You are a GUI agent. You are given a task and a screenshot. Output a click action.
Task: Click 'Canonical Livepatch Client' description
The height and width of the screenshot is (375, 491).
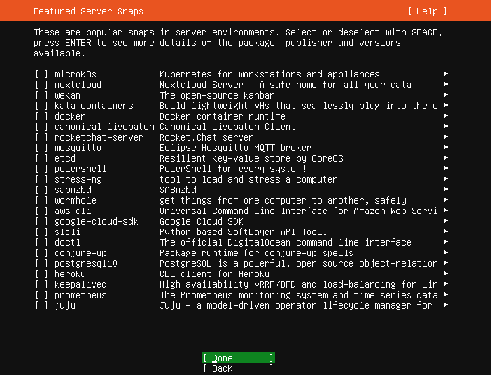click(227, 127)
